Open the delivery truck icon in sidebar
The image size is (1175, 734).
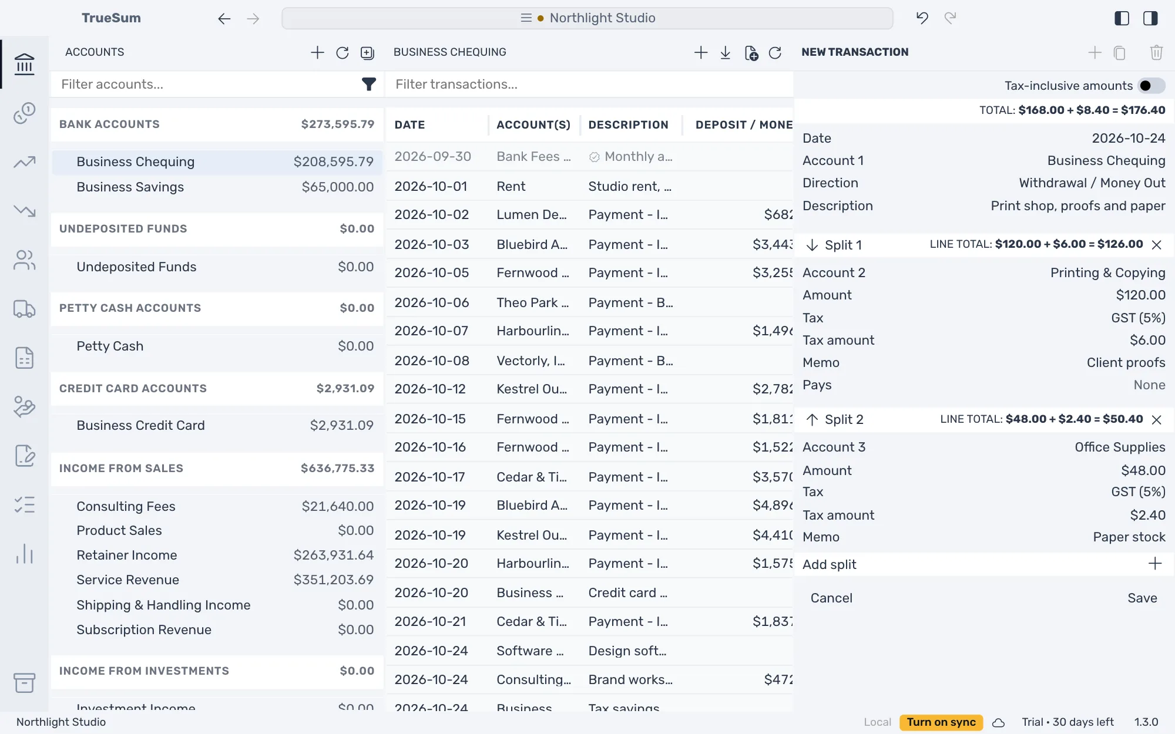(24, 309)
